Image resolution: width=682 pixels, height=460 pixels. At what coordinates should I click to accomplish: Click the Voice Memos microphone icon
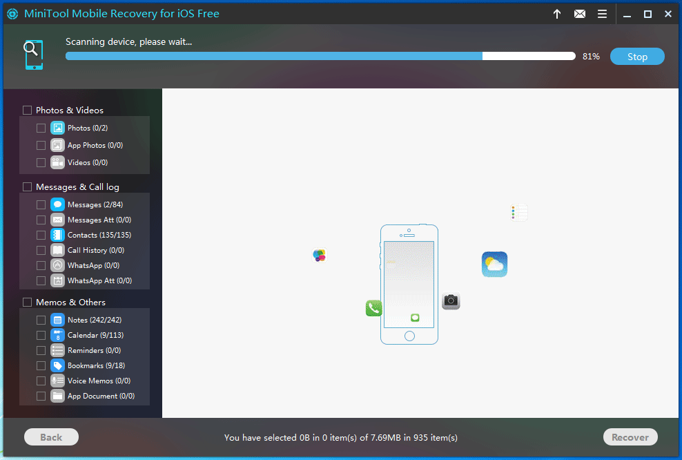[x=57, y=381]
